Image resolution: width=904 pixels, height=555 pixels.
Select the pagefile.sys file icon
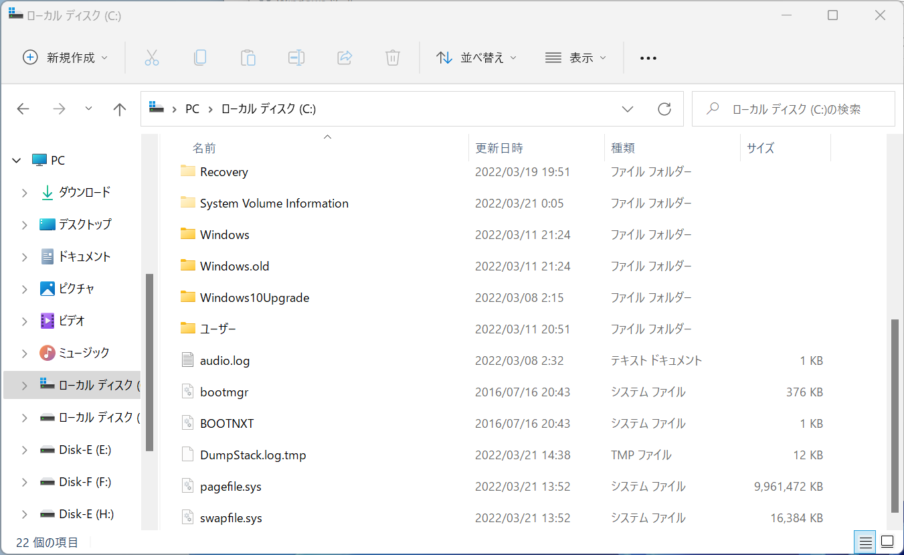pyautogui.click(x=187, y=486)
